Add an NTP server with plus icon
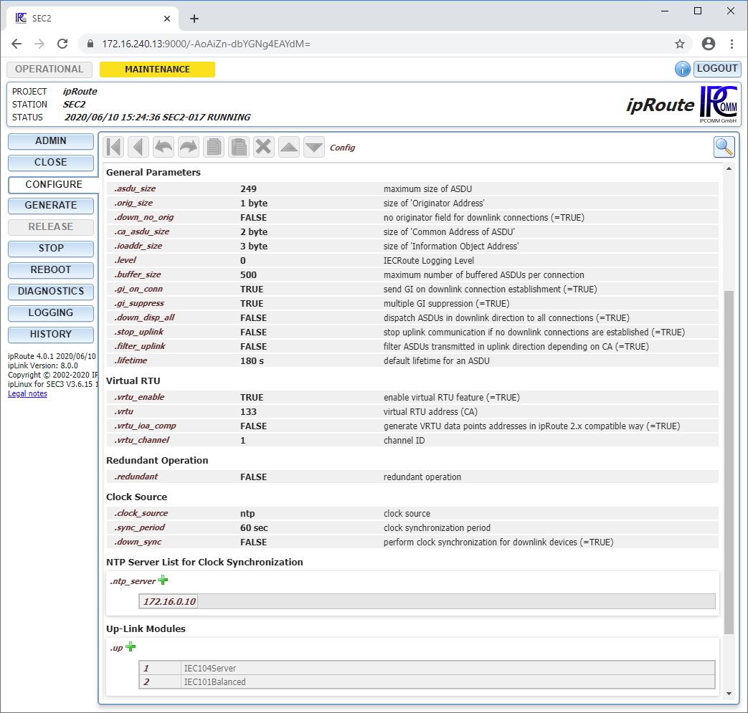 [x=163, y=580]
